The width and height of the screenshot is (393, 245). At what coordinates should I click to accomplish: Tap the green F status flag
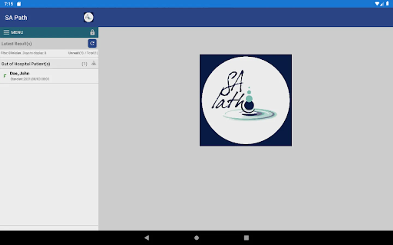tap(5, 76)
